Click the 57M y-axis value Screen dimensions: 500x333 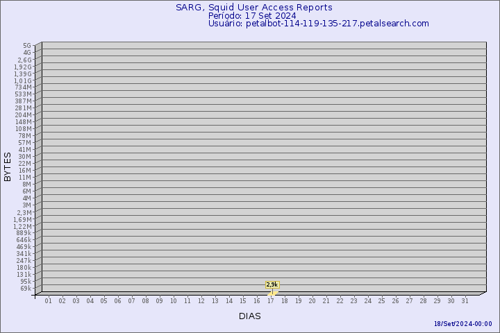coord(25,143)
